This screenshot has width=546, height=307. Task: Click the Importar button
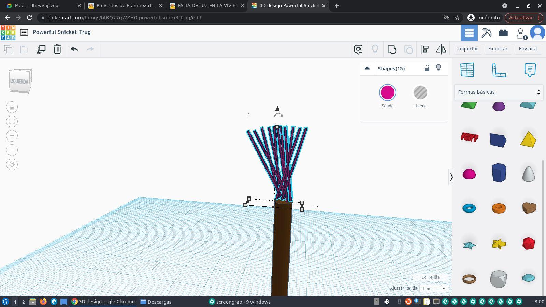(468, 49)
